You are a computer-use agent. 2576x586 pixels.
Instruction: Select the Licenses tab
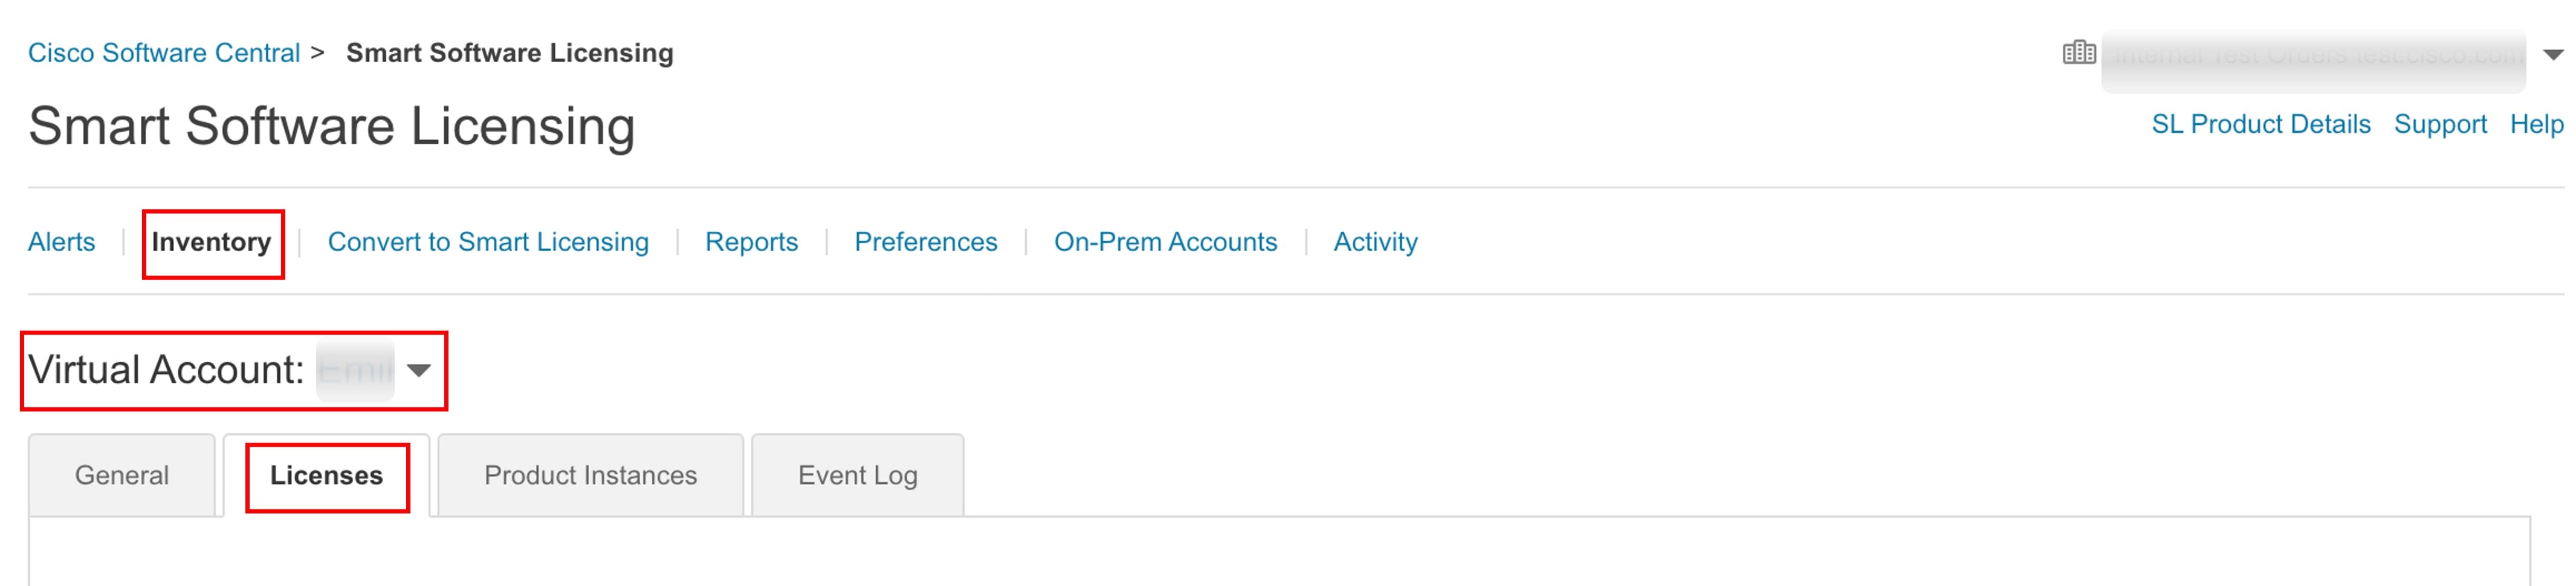pos(326,475)
